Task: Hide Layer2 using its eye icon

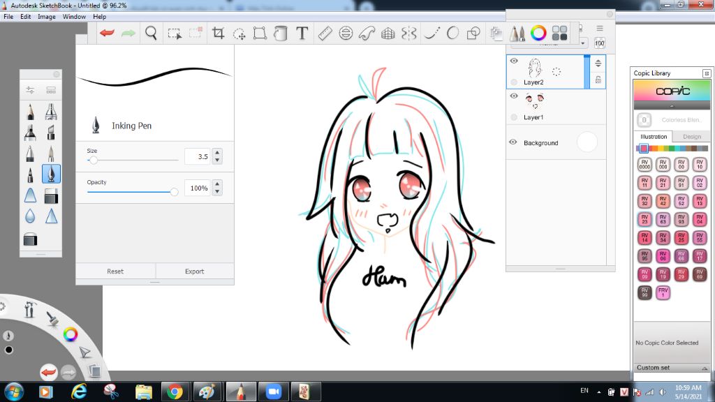Action: point(514,61)
